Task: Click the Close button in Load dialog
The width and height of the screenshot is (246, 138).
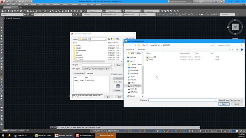Action: [x=108, y=97]
